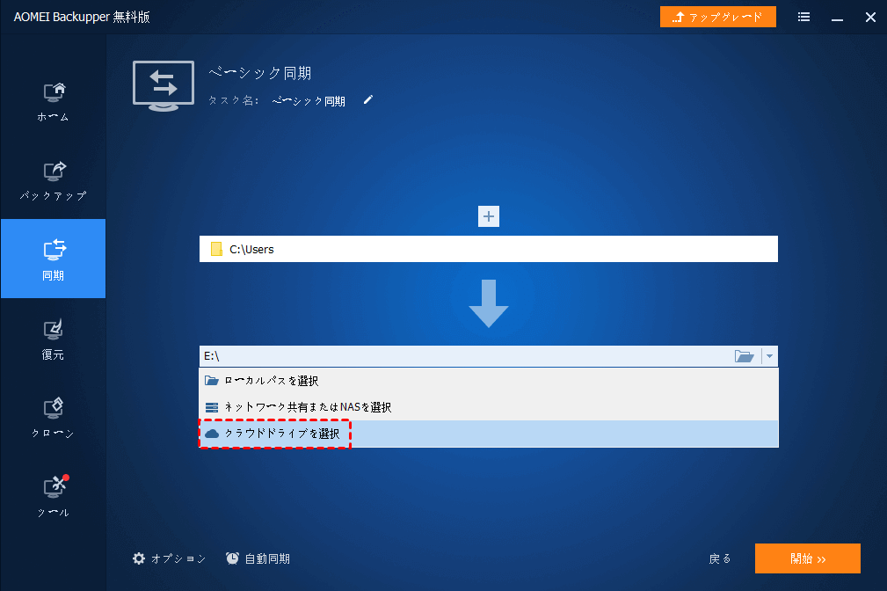This screenshot has width=887, height=591.
Task: Select the C:\Users source folder entry
Action: tap(489, 249)
